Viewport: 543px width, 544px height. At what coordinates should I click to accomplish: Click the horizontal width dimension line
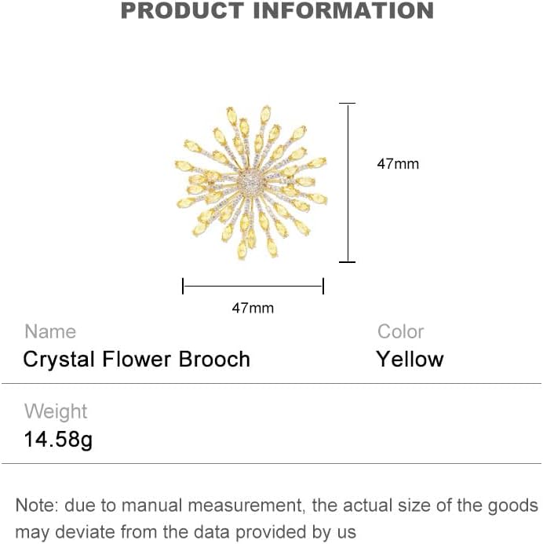(253, 287)
